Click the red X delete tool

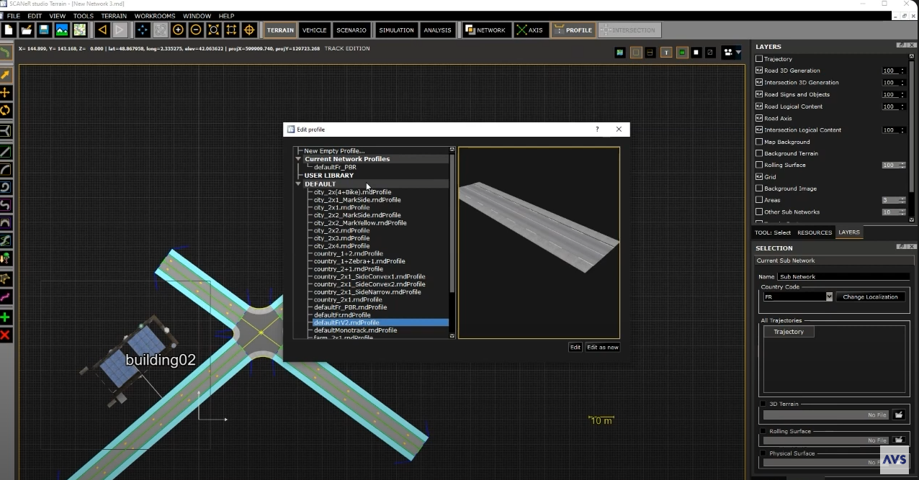(6, 335)
